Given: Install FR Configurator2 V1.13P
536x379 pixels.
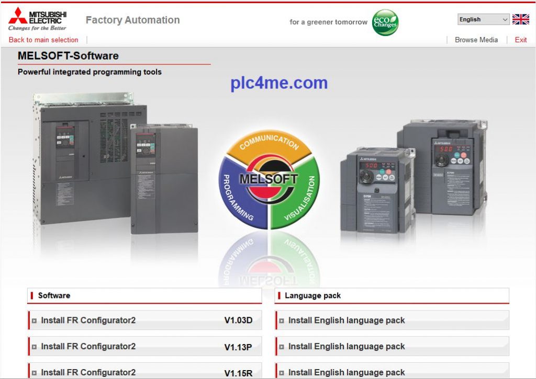Looking at the screenshot, I should (145, 347).
